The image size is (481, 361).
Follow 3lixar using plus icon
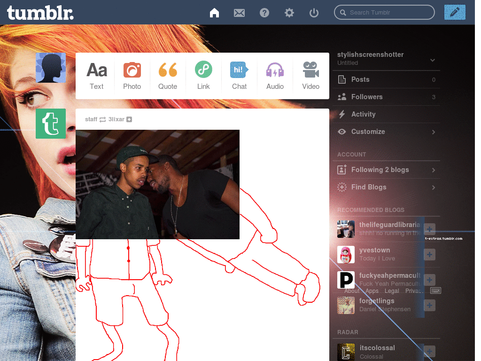(129, 119)
